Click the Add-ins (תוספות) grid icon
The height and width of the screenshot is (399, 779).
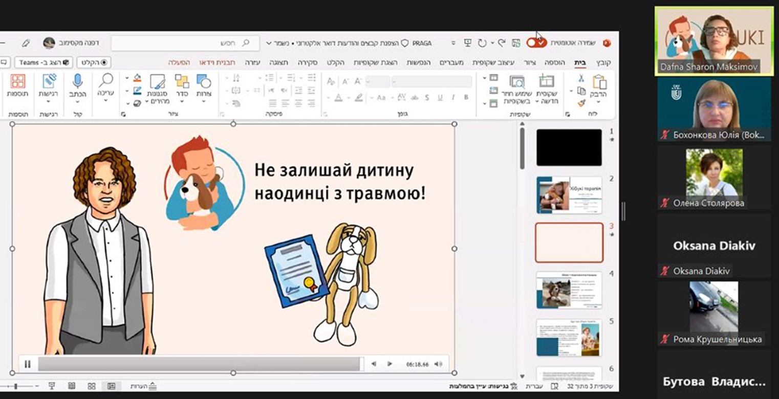tap(18, 81)
